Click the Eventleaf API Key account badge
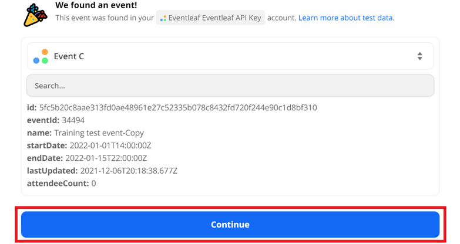This screenshot has height=244, width=460. 211,18
